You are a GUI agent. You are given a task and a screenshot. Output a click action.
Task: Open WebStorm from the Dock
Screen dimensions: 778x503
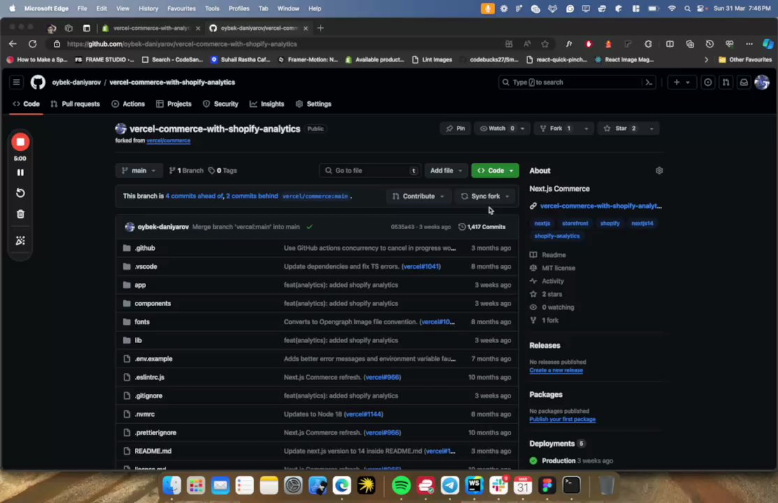(474, 485)
